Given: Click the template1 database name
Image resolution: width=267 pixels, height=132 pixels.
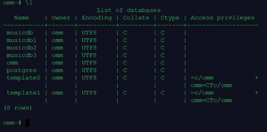Looking at the screenshot, I should (23, 93).
